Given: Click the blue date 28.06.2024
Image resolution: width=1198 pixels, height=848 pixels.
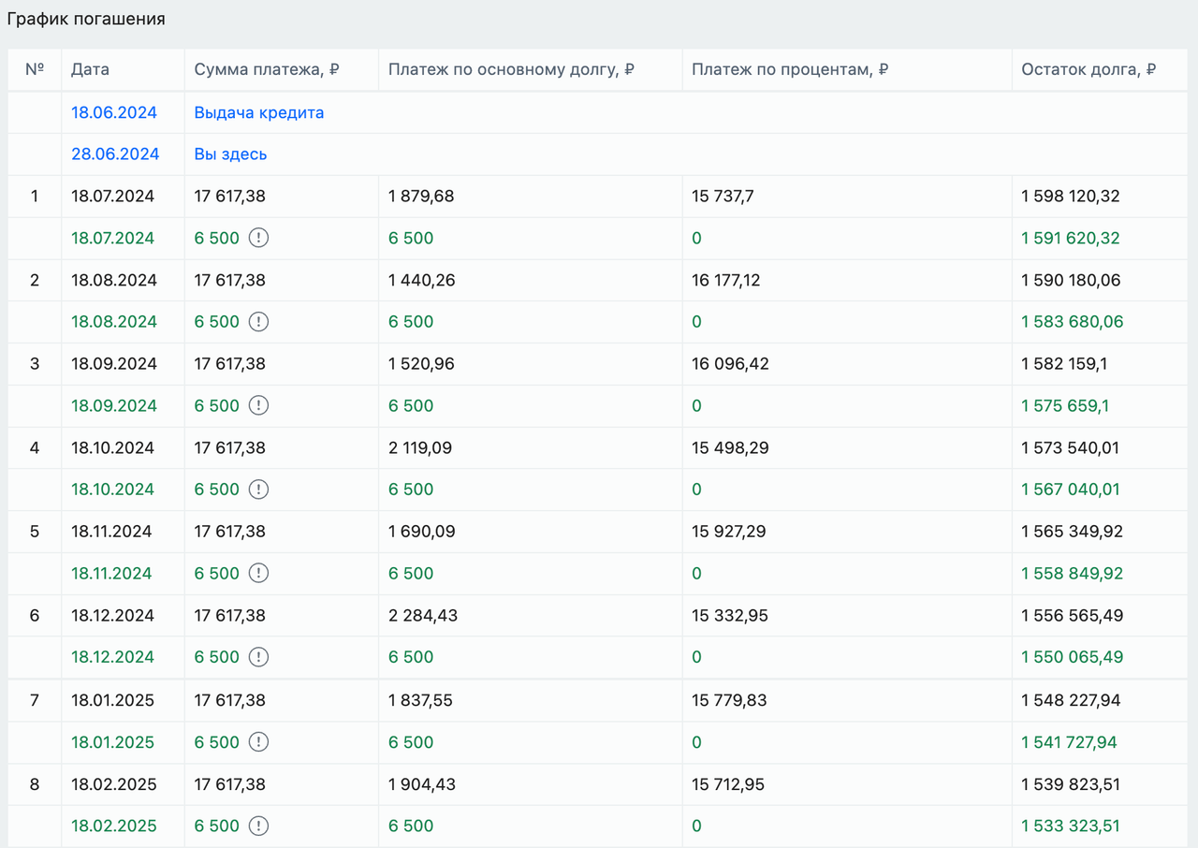Looking at the screenshot, I should point(115,154).
